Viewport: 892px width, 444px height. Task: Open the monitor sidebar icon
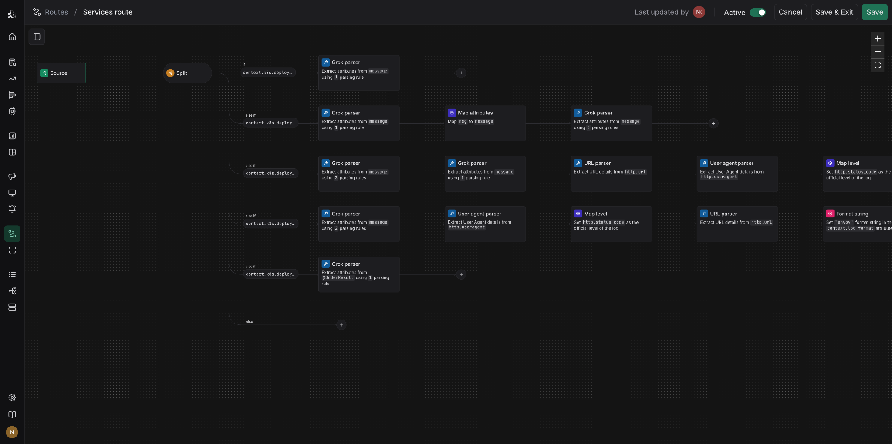click(12, 193)
